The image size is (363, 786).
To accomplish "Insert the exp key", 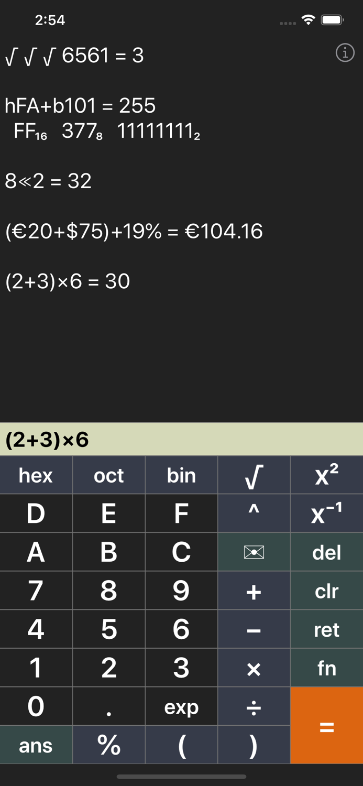I will click(181, 706).
